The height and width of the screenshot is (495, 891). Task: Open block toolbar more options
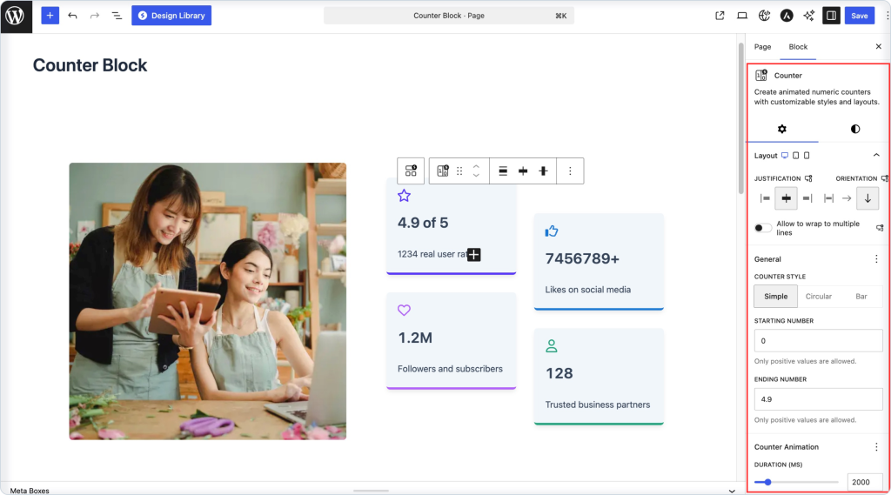pyautogui.click(x=570, y=171)
